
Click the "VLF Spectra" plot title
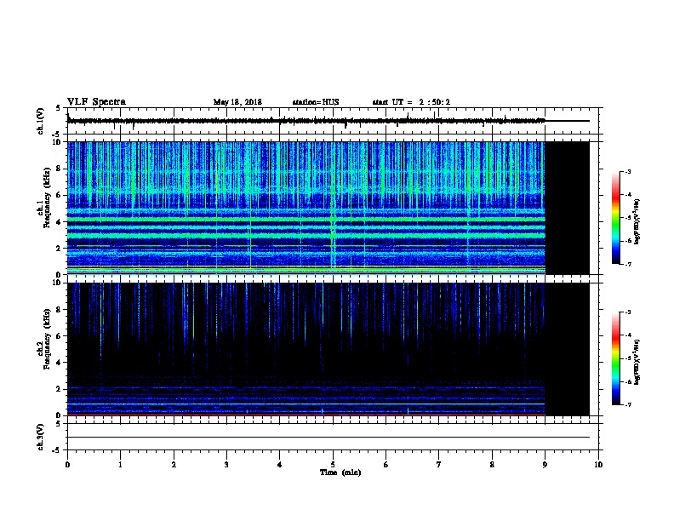coord(96,102)
